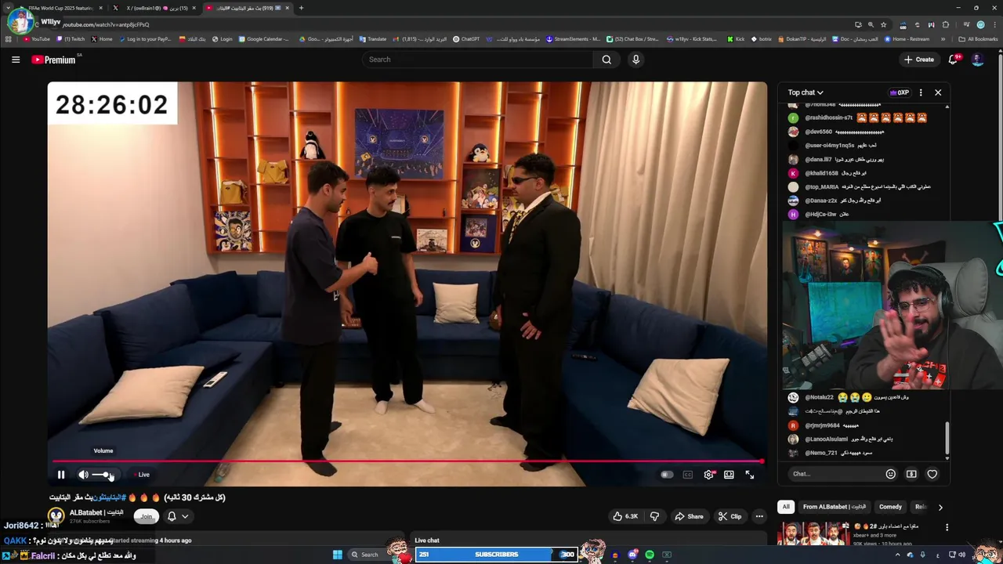Viewport: 1003px width, 564px height.
Task: Jump to Live in the player
Action: point(142,475)
